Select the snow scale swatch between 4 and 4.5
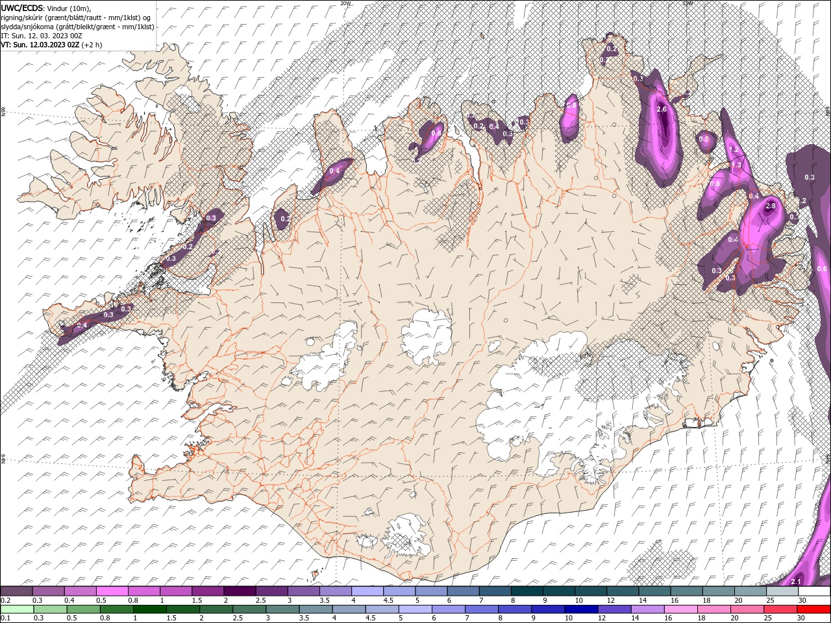831x623 pixels. [367, 591]
